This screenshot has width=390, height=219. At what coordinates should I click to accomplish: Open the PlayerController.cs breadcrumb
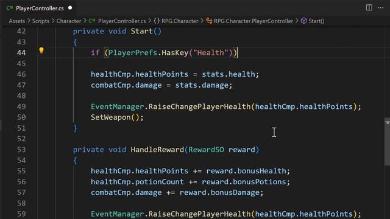[x=122, y=21]
